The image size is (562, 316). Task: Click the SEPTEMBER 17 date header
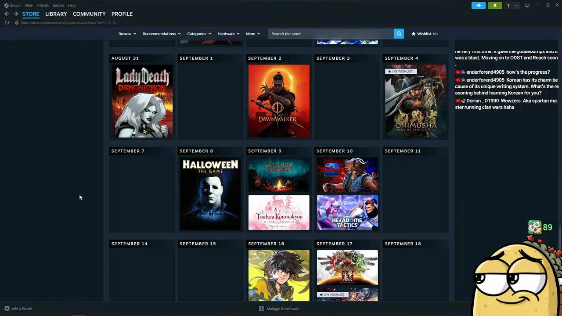tap(335, 244)
